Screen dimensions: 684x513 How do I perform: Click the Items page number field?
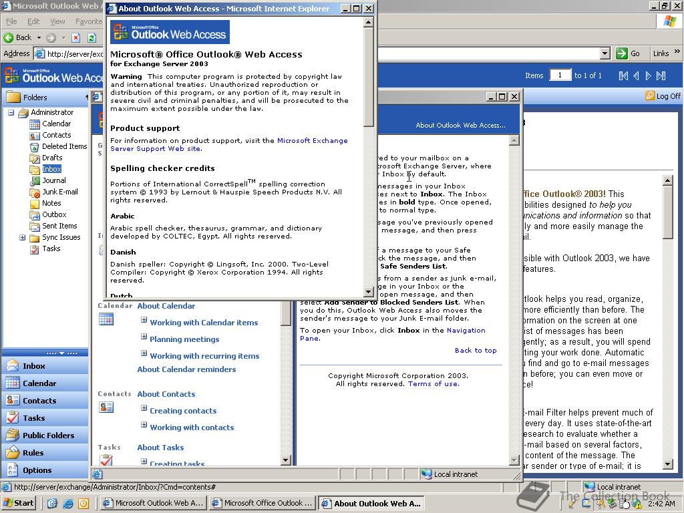click(560, 75)
